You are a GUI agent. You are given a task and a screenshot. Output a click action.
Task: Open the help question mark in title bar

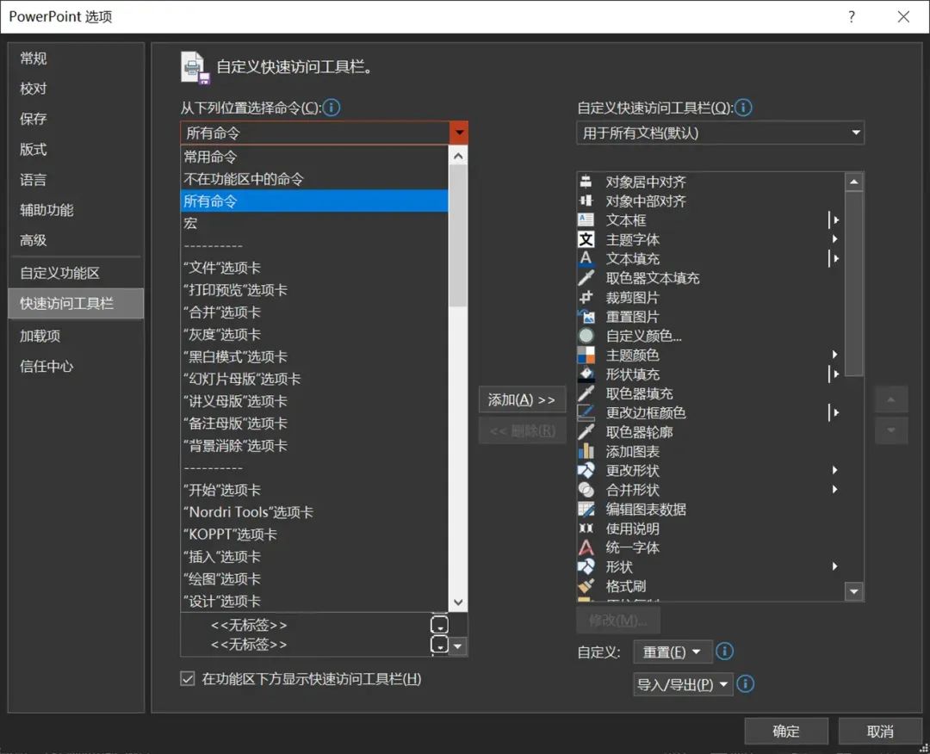point(852,16)
